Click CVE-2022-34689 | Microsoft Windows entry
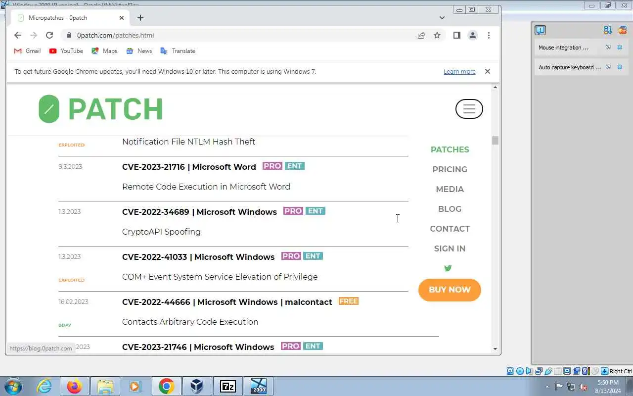Viewport: 633px width, 396px height. coord(199,212)
